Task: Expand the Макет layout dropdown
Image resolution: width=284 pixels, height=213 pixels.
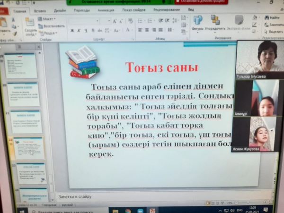Action: pyautogui.click(x=48, y=19)
